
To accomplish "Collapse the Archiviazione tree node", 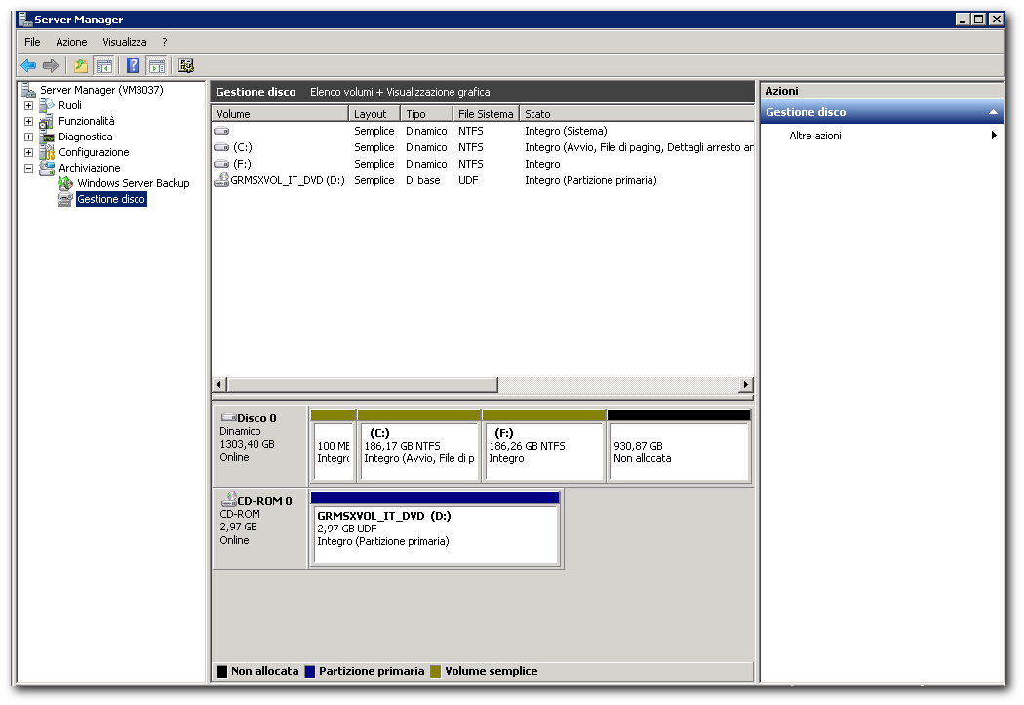I will 28,168.
